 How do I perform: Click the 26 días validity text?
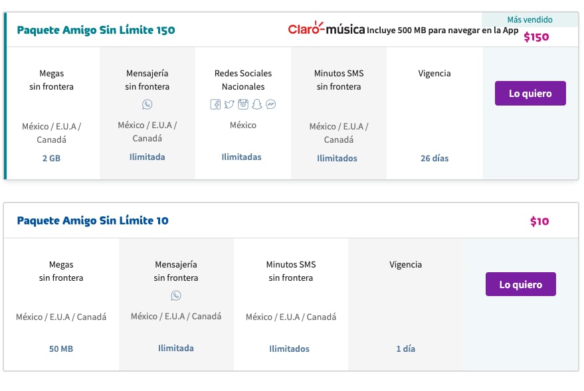(x=435, y=159)
